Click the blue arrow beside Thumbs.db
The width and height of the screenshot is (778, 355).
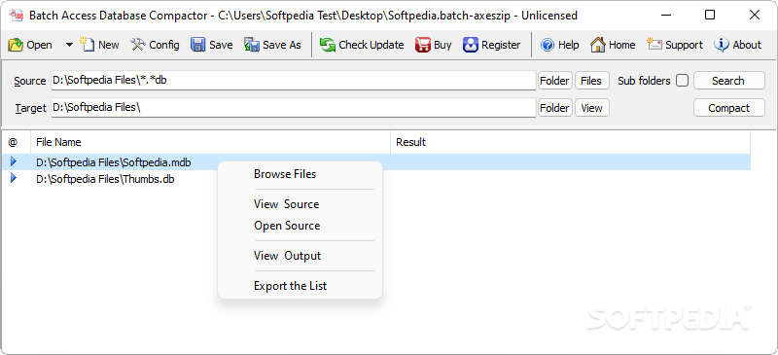[x=14, y=178]
